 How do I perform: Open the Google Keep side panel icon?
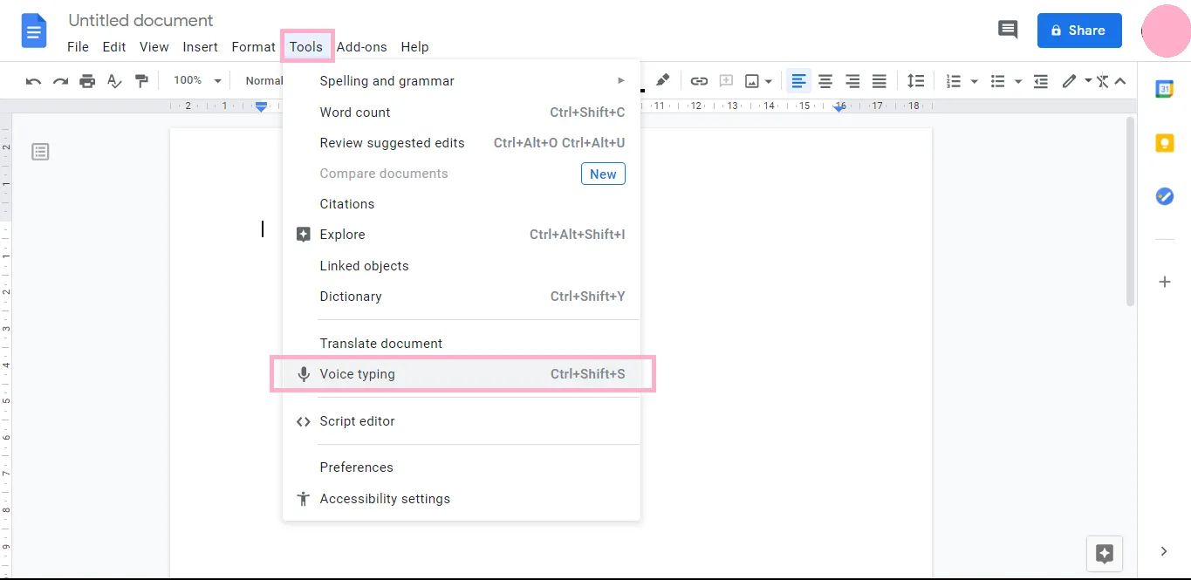point(1164,143)
